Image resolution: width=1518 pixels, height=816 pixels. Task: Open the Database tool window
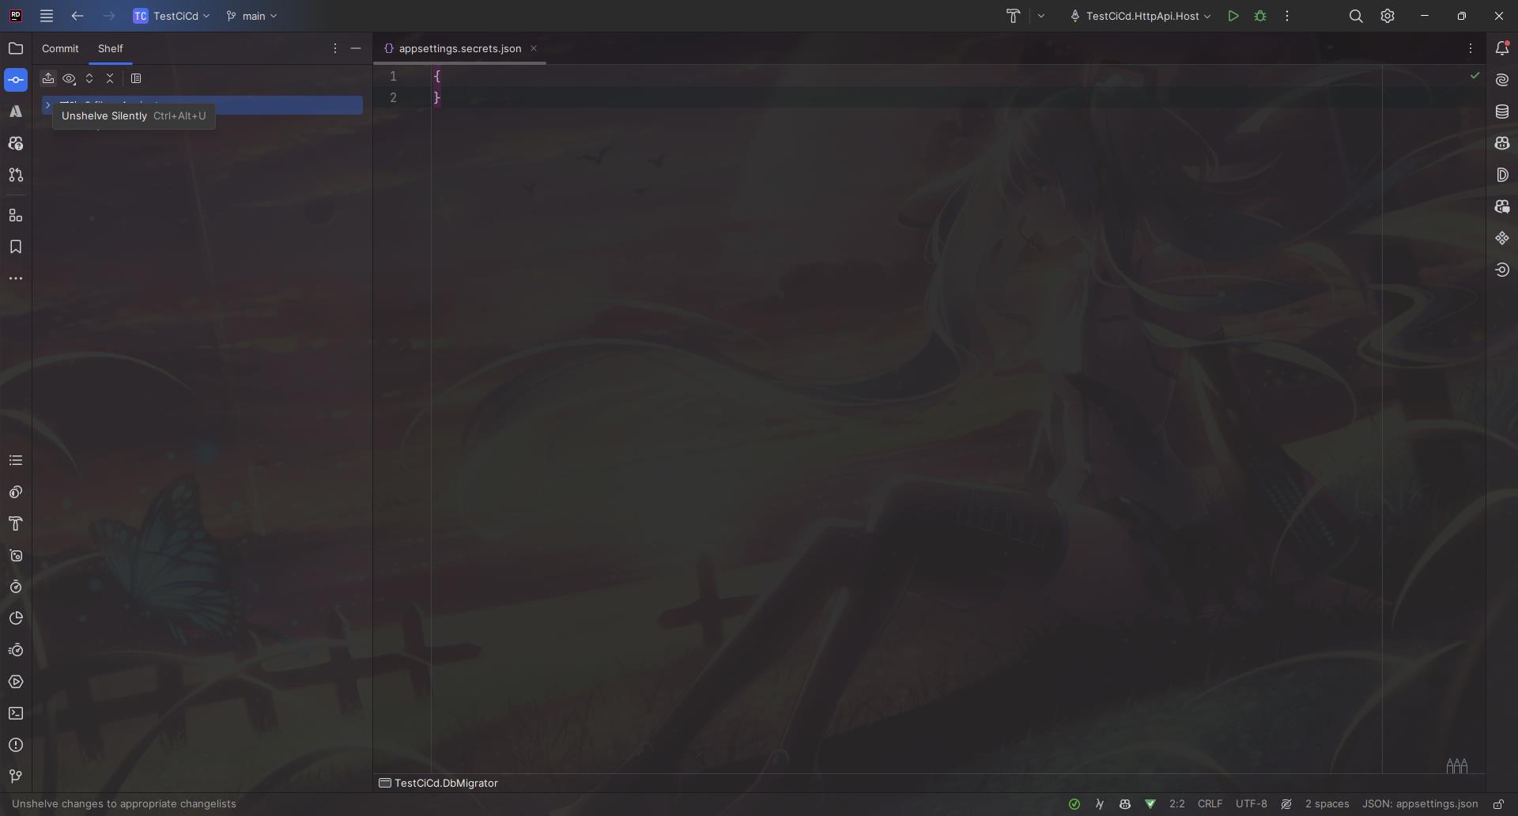tap(1501, 111)
